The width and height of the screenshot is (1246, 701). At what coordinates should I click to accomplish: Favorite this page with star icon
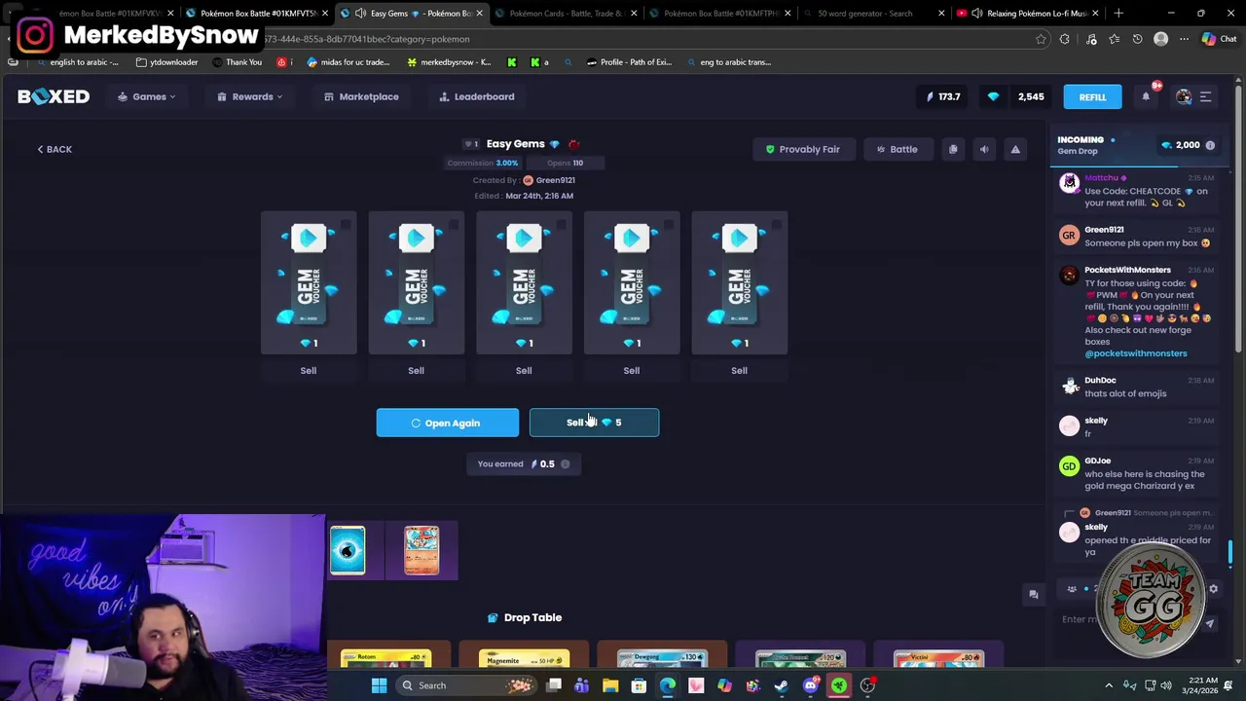[1041, 39]
